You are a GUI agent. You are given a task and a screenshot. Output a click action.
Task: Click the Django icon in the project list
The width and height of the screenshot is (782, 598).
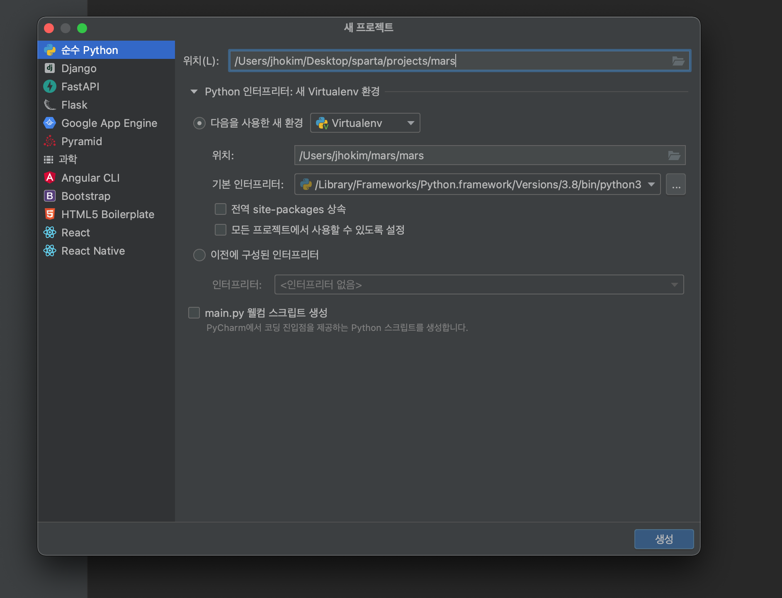pos(50,68)
